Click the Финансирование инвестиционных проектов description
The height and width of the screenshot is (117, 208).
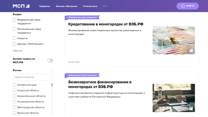[105, 32]
